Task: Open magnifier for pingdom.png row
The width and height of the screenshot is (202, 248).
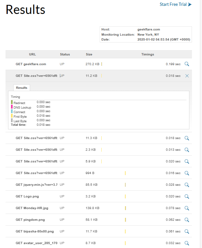Action: pos(187,220)
